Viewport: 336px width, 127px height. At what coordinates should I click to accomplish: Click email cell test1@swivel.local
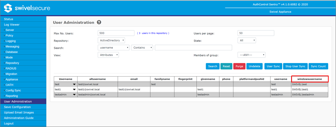[134, 89]
